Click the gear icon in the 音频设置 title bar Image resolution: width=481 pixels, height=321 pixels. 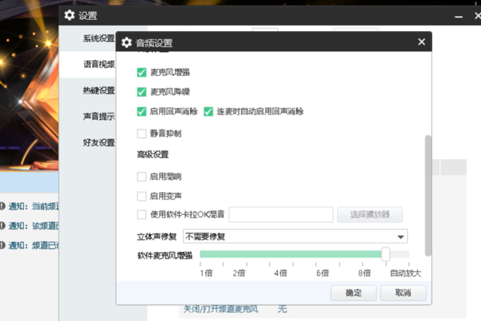click(126, 43)
